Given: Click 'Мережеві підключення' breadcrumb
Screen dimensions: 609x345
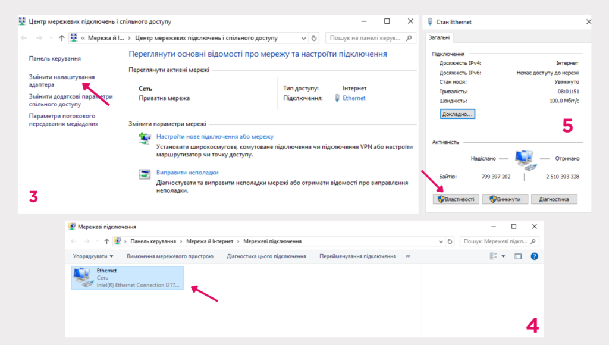Looking at the screenshot, I should coord(272,241).
